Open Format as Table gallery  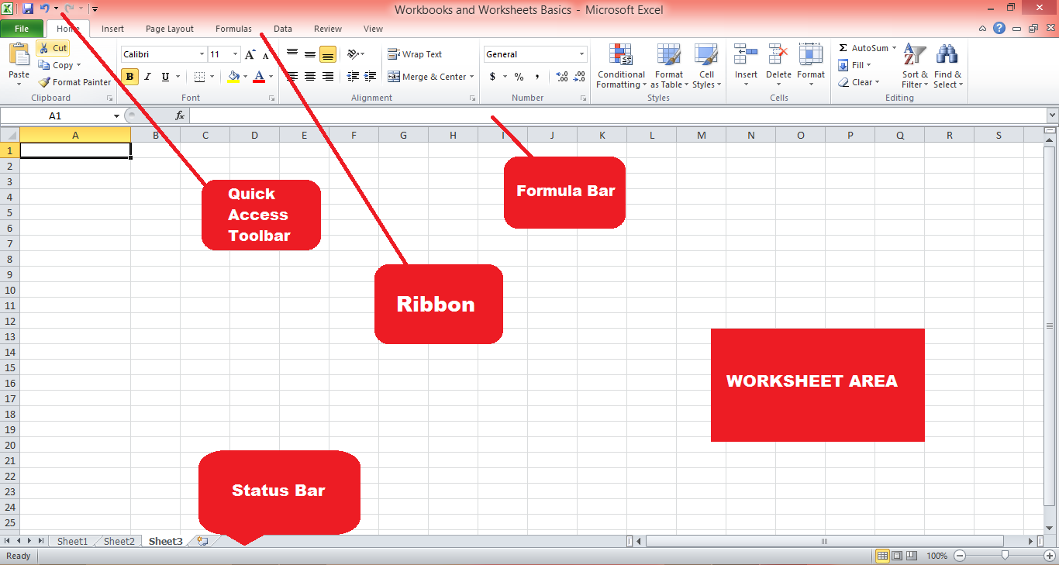[x=669, y=66]
